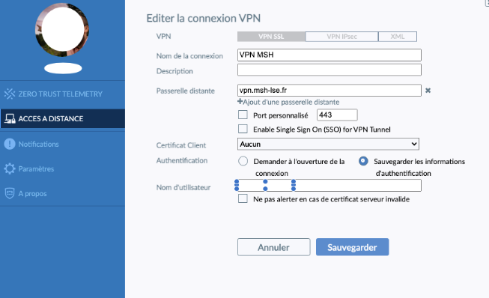Click the Description input field
The image size is (489, 298).
[329, 70]
